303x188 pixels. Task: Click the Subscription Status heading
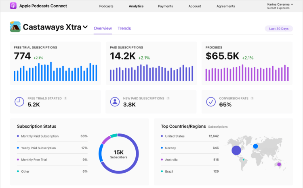[x=36, y=126]
